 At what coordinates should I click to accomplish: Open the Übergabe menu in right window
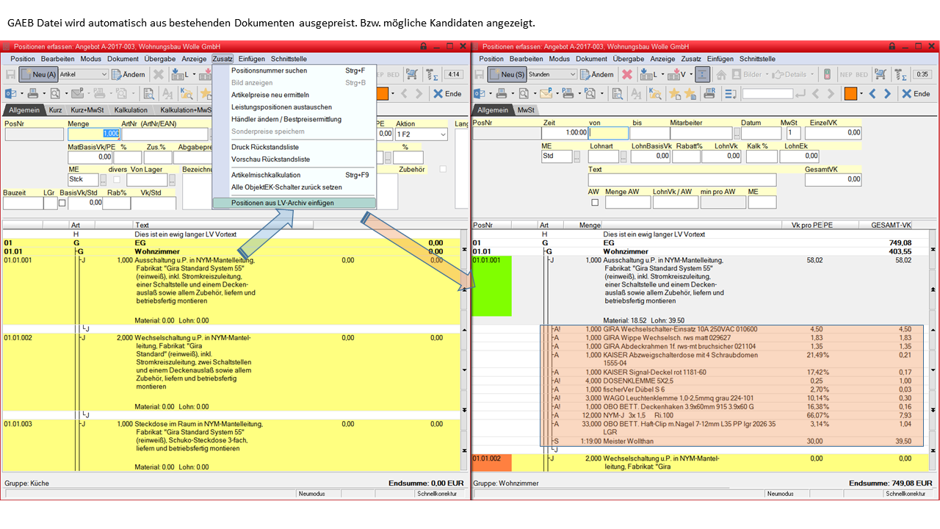click(628, 59)
